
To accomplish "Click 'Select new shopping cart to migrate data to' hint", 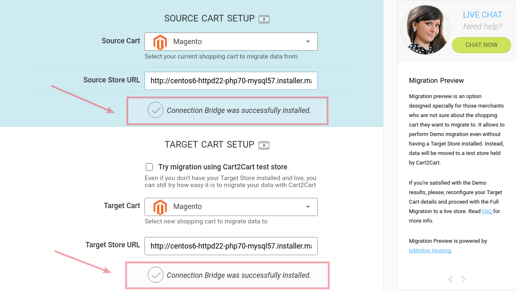I will pyautogui.click(x=206, y=221).
